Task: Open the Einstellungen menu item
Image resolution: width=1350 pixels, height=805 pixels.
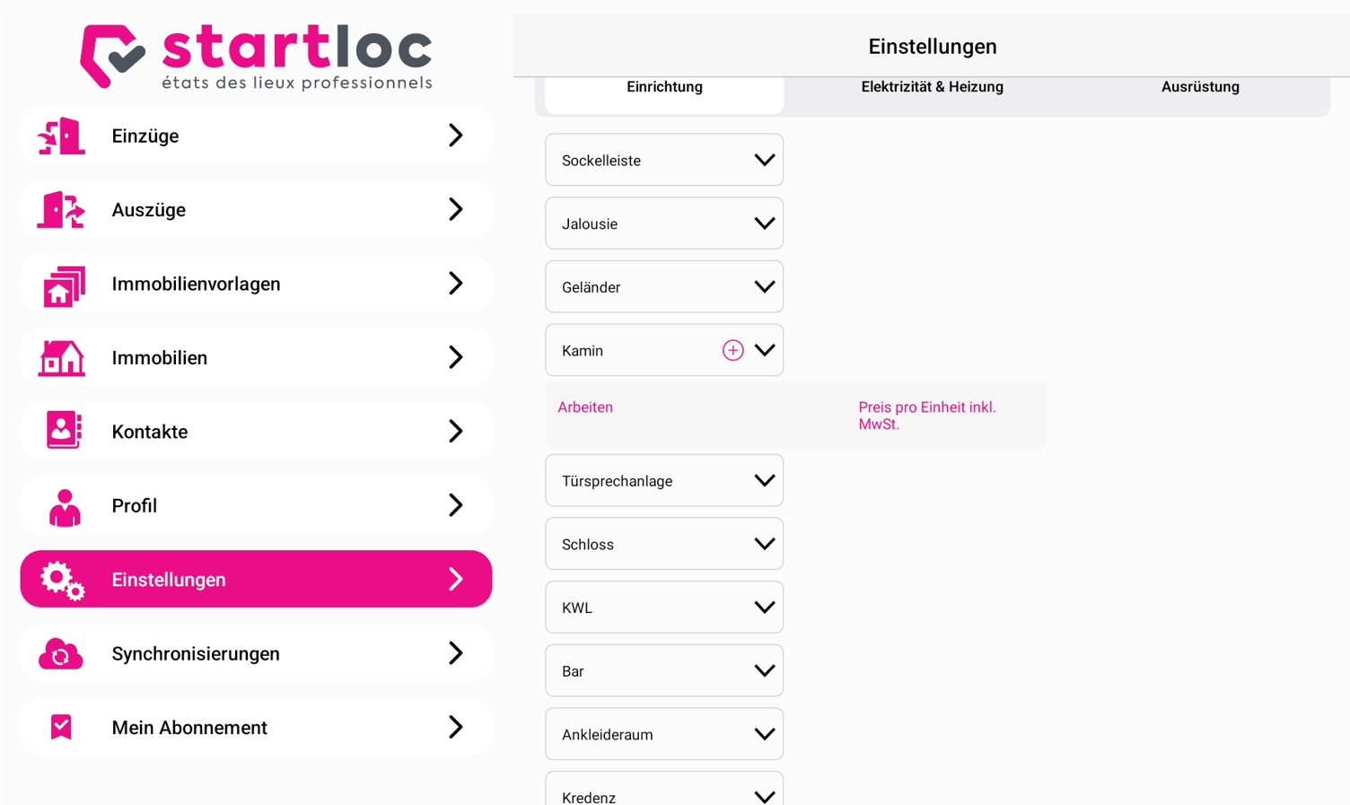Action: click(x=256, y=579)
